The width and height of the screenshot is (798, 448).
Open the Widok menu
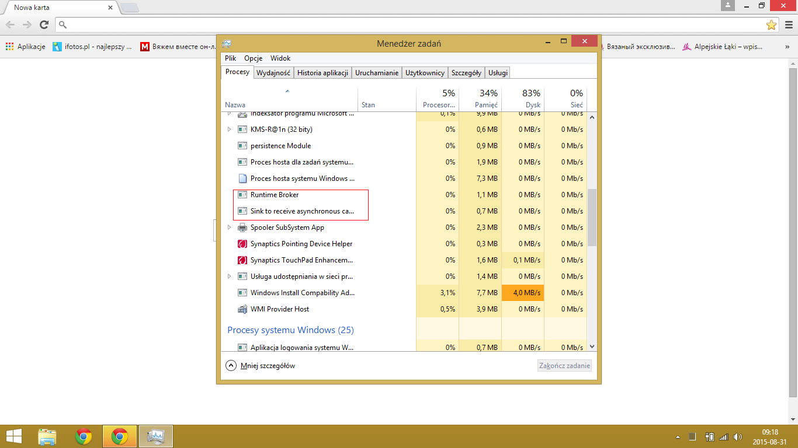click(x=280, y=58)
